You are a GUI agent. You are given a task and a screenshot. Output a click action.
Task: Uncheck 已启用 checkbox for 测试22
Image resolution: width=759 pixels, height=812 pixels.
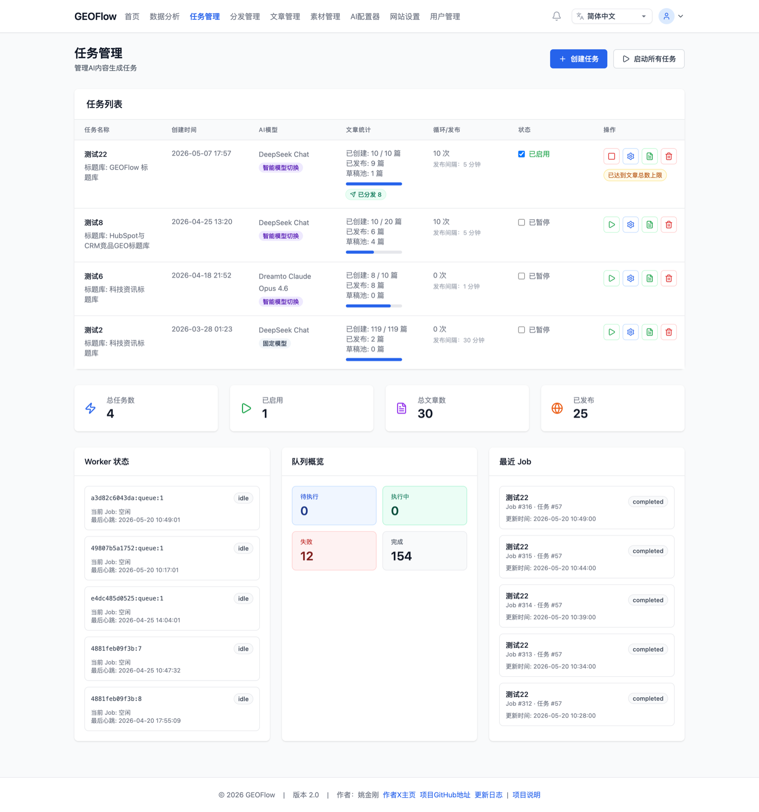521,154
